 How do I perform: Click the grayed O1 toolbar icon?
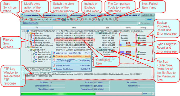click(x=86, y=19)
